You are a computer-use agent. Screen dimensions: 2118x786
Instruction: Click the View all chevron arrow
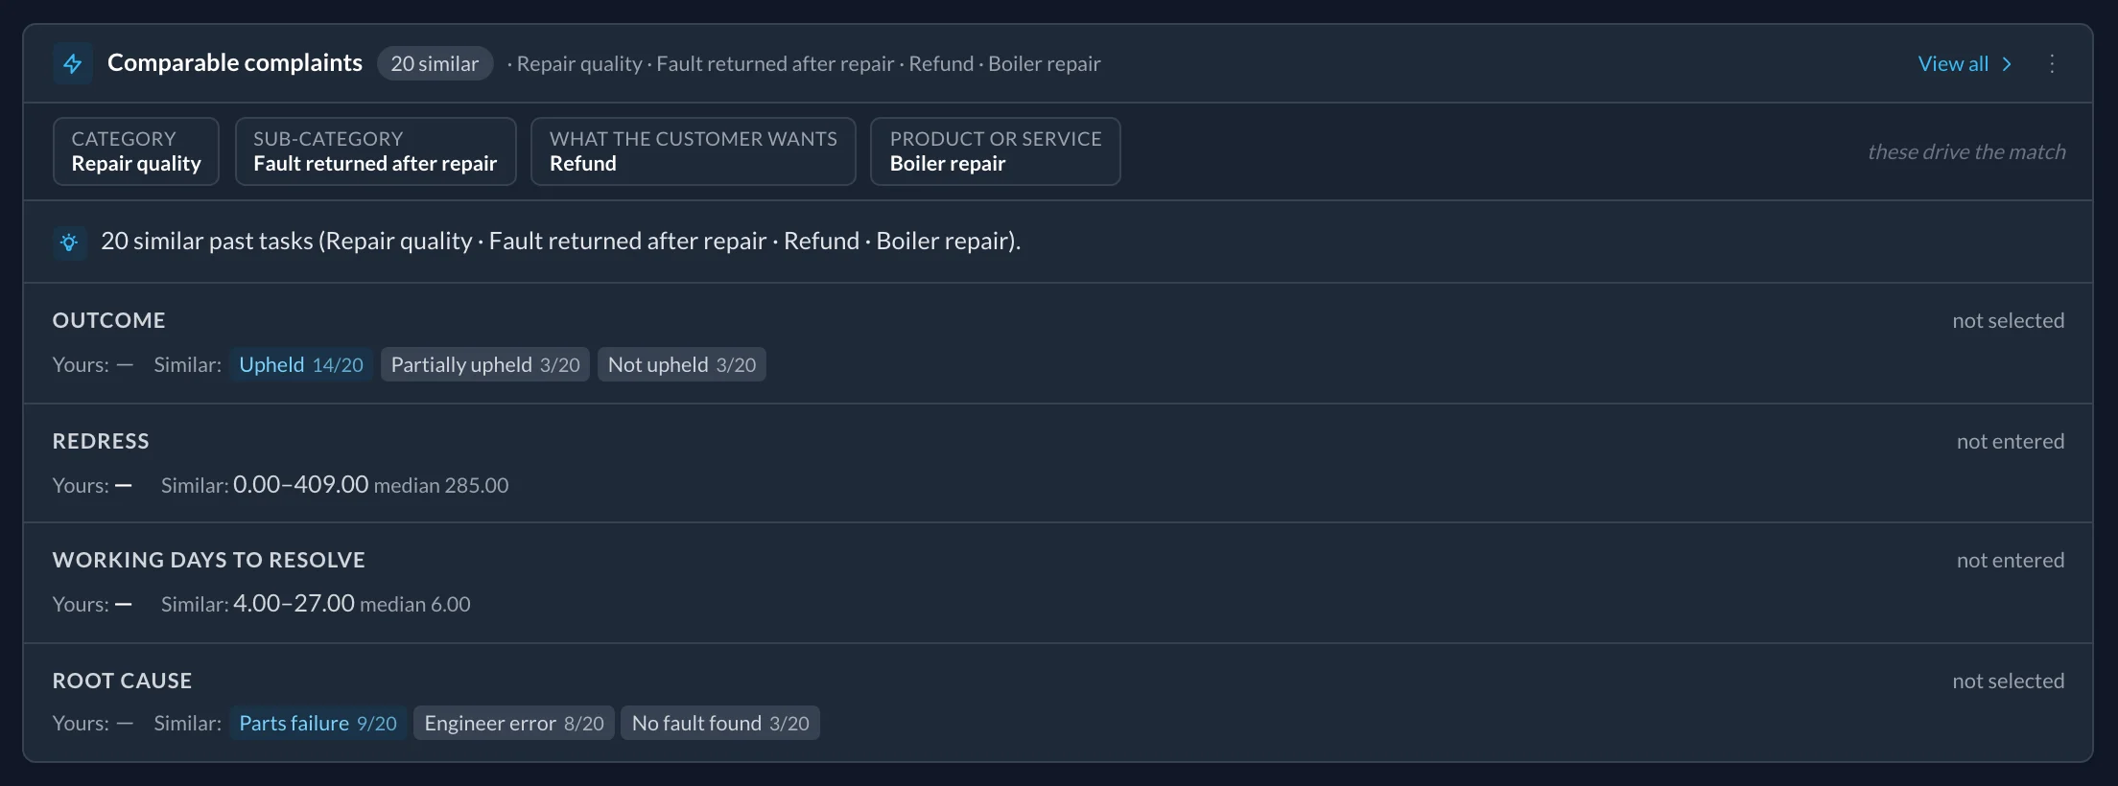pos(2006,64)
